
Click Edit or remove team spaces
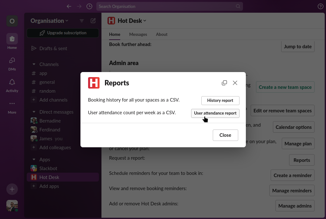tap(282, 110)
